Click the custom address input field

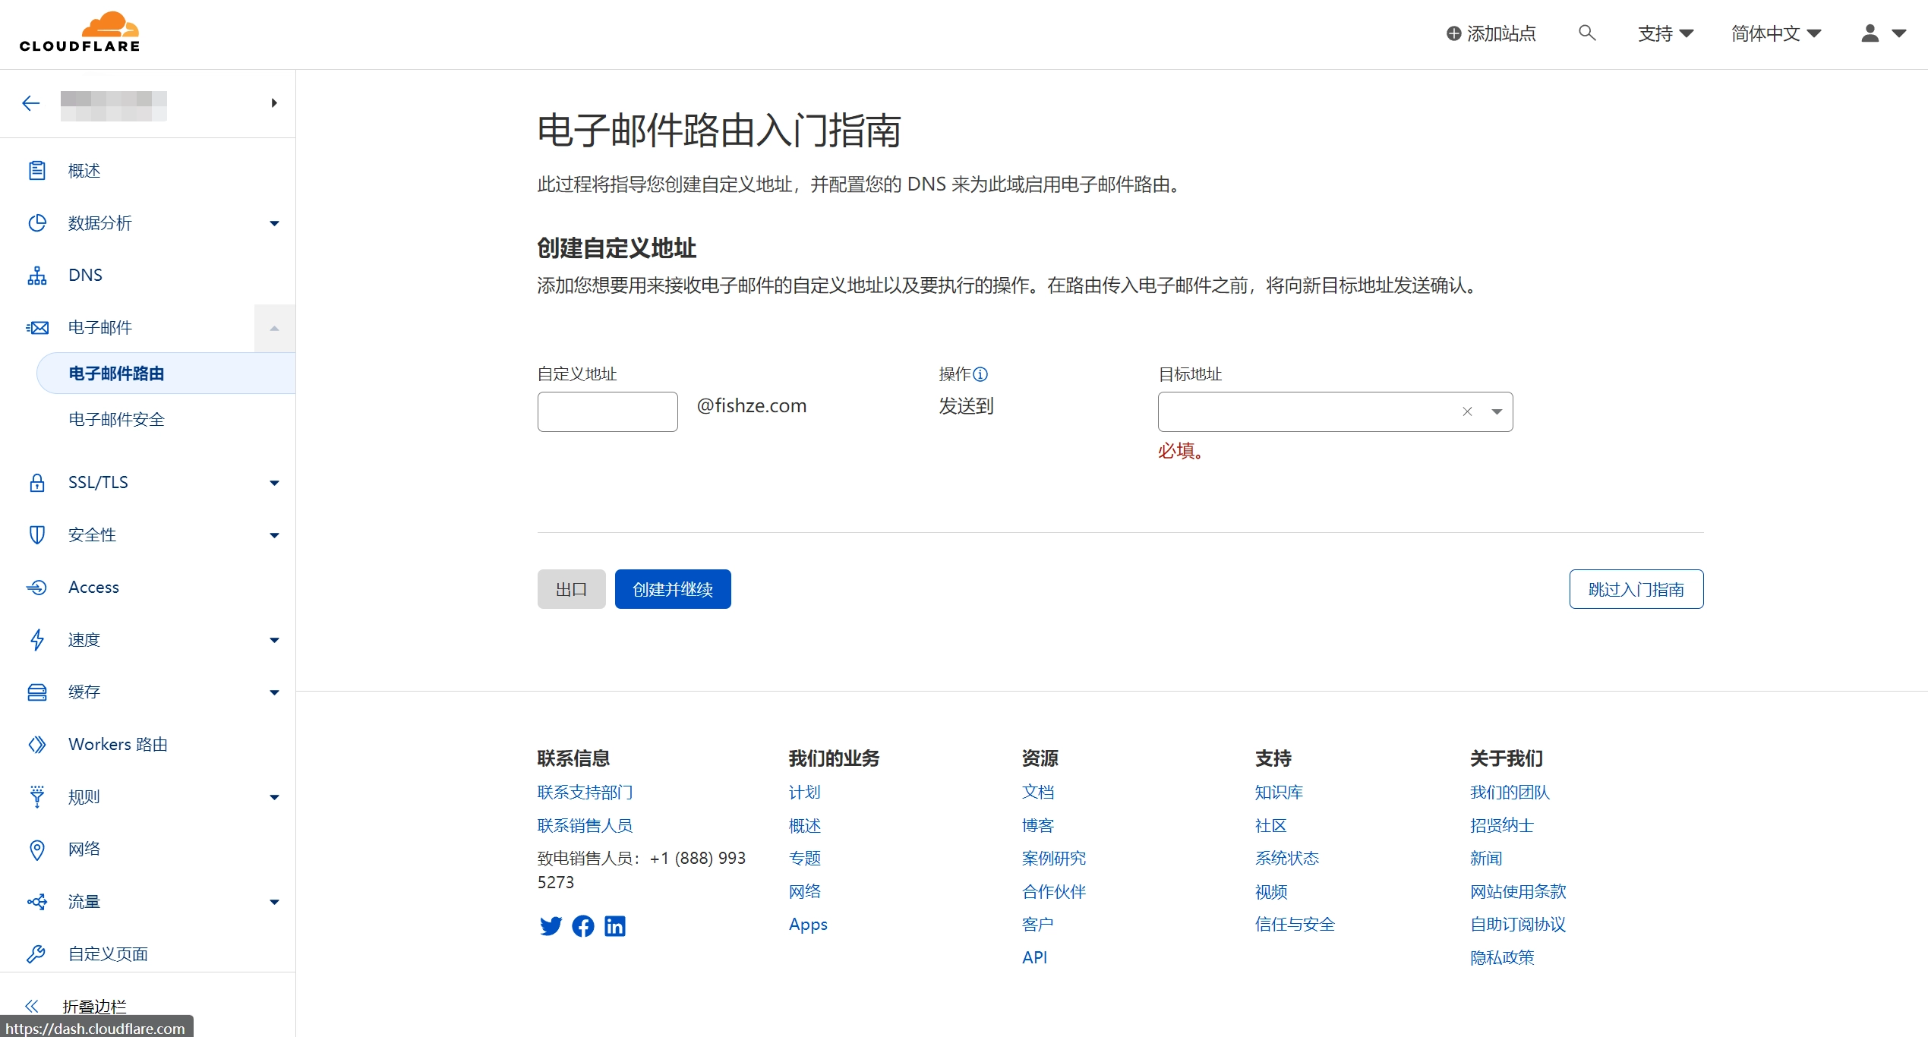607,411
